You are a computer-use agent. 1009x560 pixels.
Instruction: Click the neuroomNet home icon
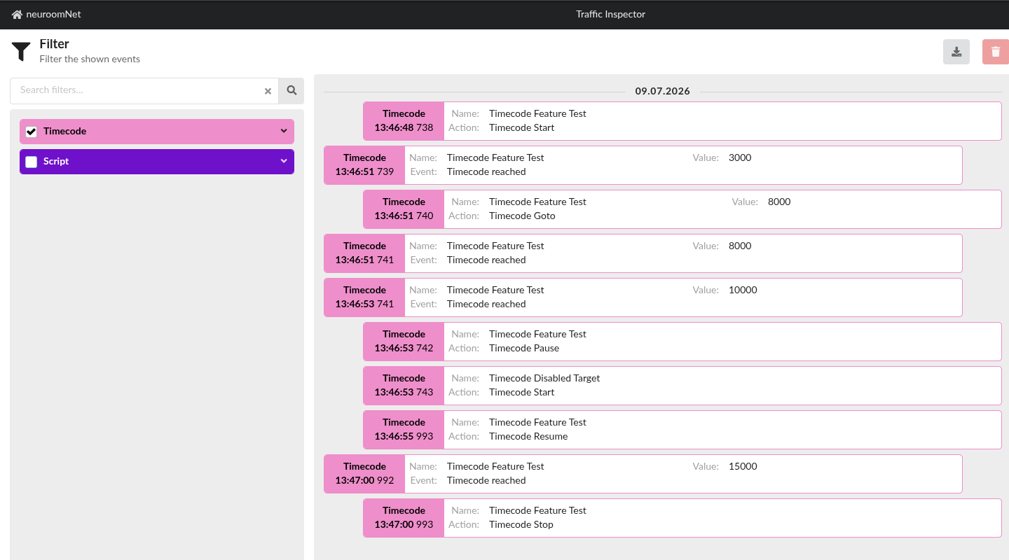point(18,14)
